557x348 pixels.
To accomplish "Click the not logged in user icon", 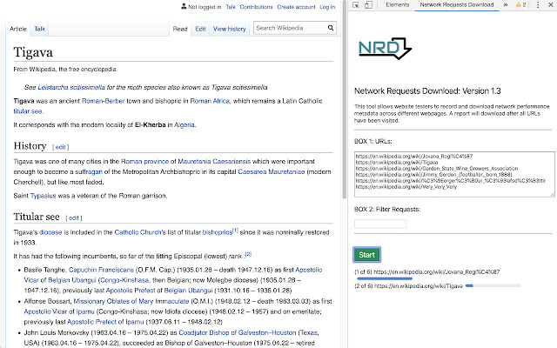I will point(184,6).
